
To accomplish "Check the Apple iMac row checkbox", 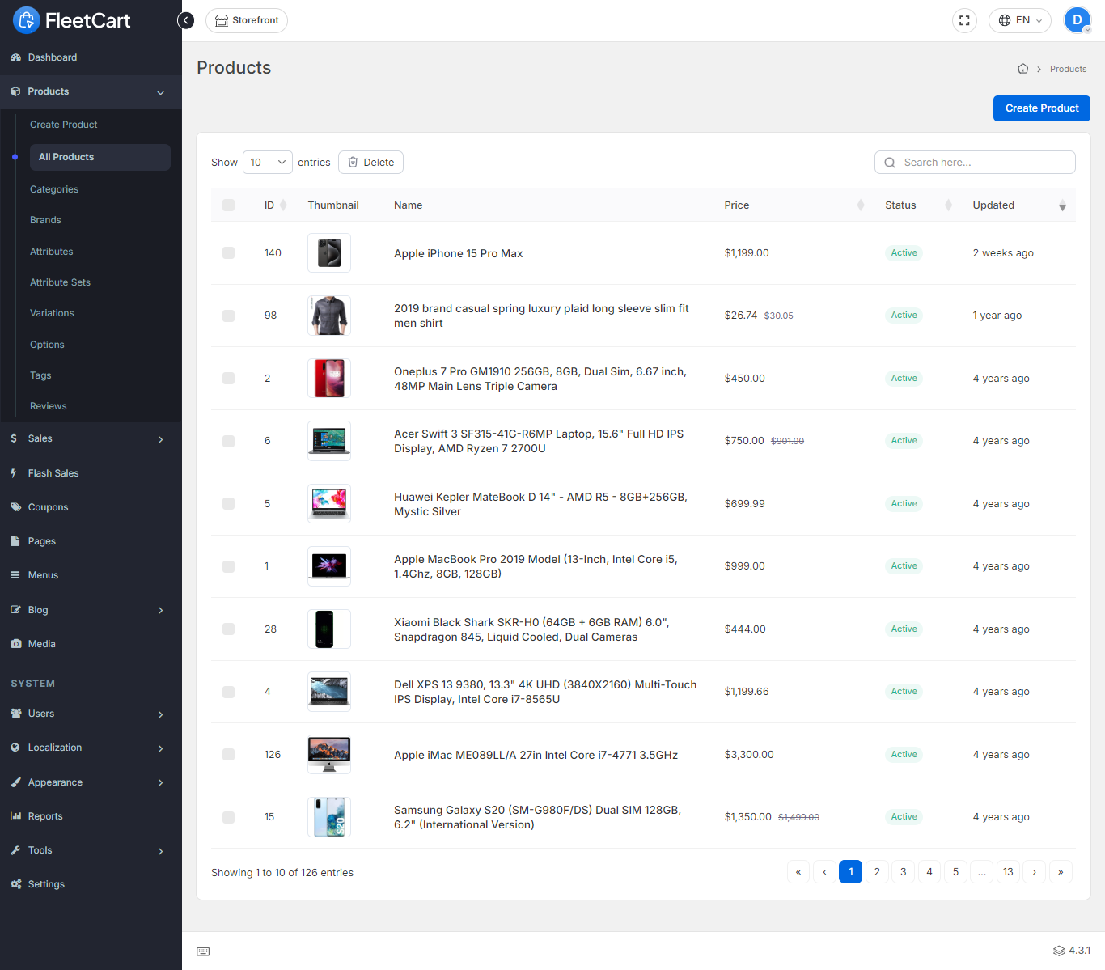I will tap(228, 755).
